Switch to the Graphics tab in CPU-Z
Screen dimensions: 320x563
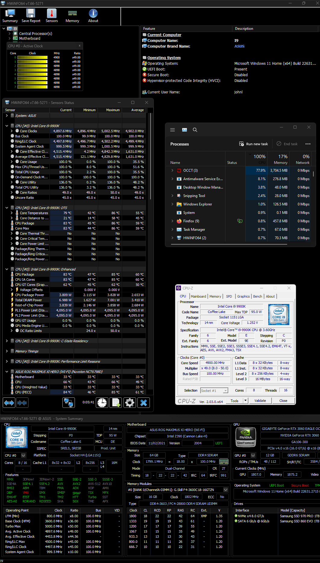(244, 296)
